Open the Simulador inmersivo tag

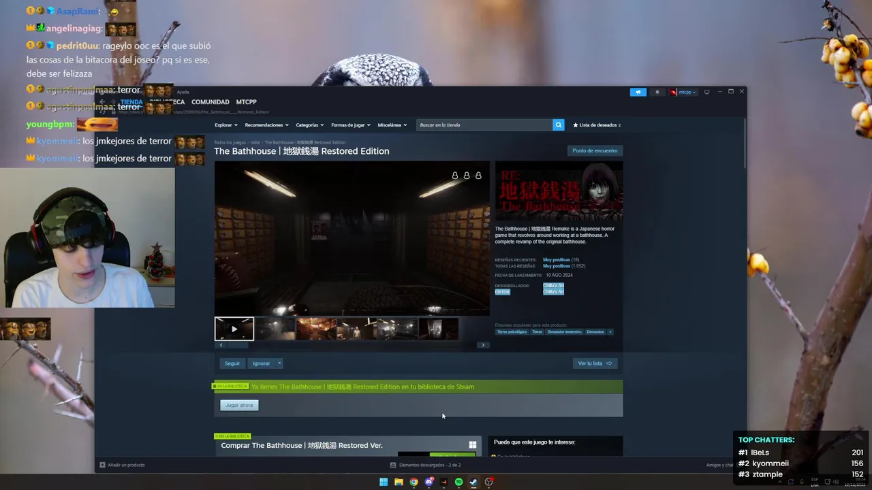point(564,332)
